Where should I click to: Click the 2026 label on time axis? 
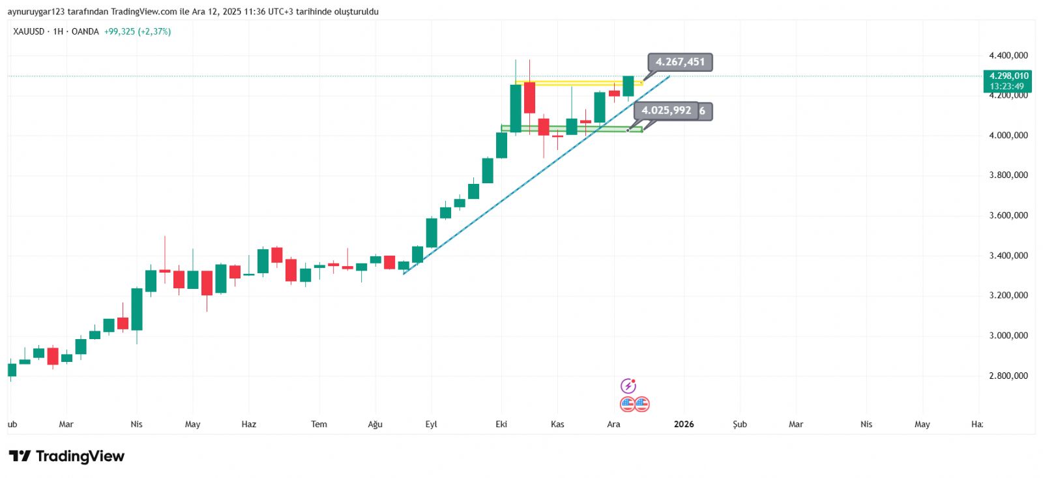coord(684,424)
